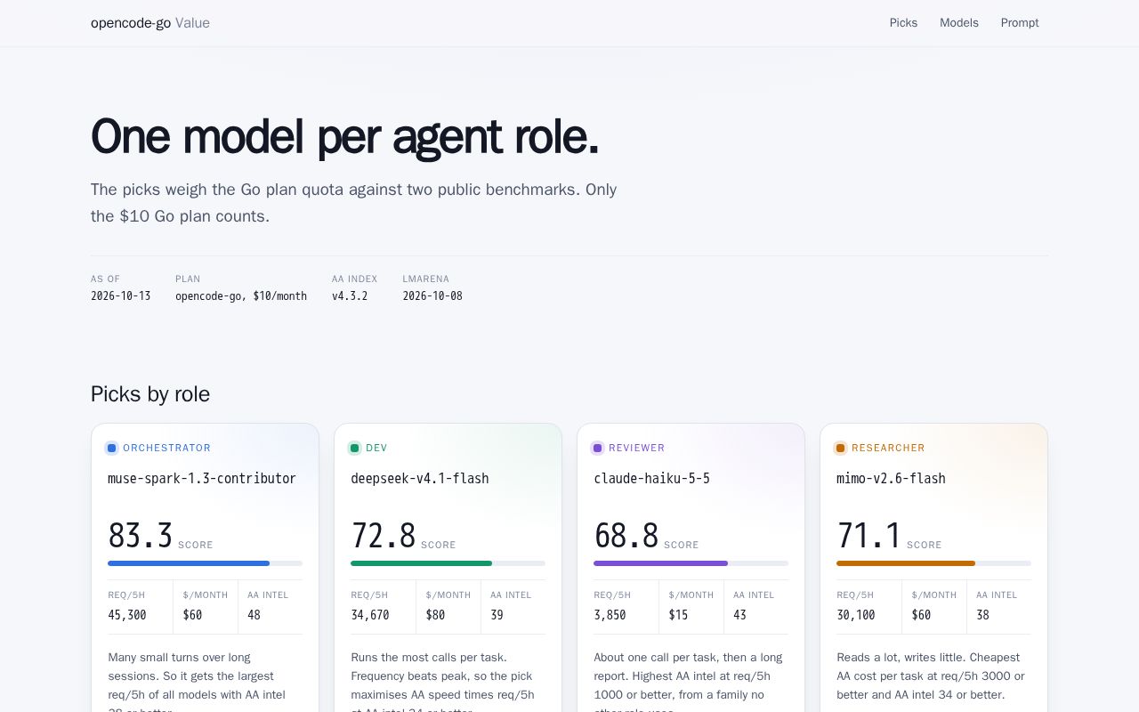Click the REQ/5H value 45,300
The width and height of the screenshot is (1139, 712).
(x=127, y=615)
